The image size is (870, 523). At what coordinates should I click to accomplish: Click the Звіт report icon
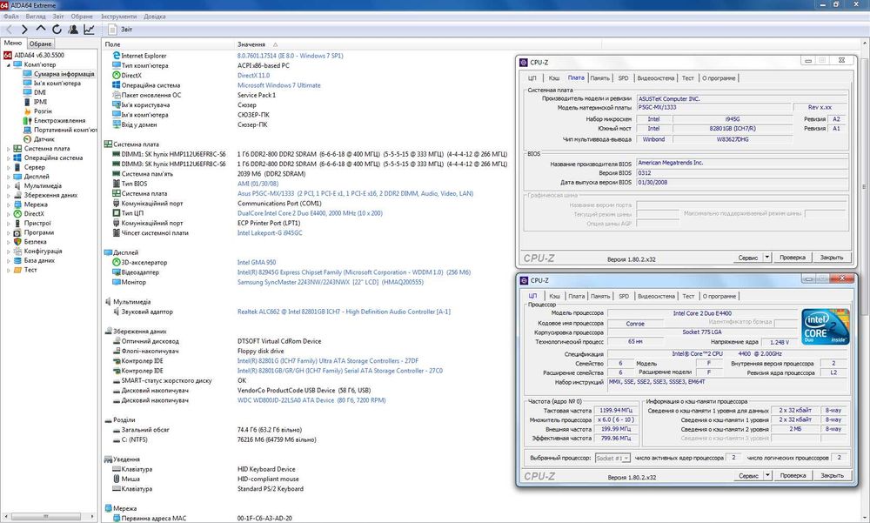[113, 29]
